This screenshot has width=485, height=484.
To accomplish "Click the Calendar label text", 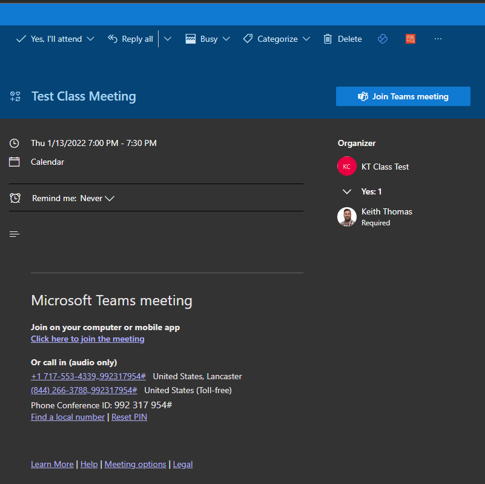I will (x=47, y=162).
